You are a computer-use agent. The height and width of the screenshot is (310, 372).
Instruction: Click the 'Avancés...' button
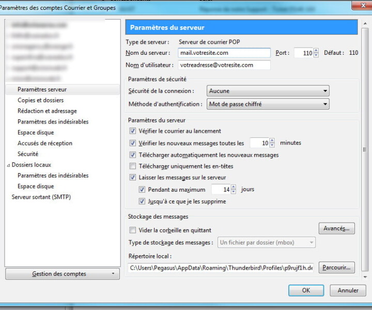click(x=336, y=228)
